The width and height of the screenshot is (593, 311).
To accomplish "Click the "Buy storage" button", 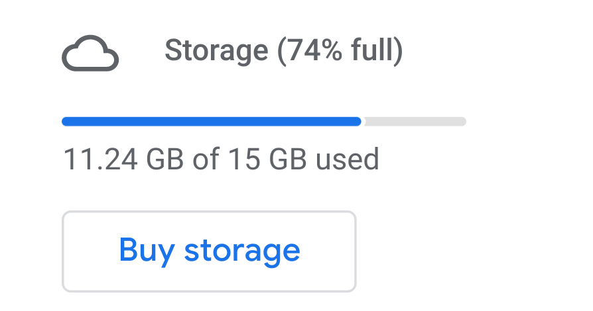I will click(209, 251).
